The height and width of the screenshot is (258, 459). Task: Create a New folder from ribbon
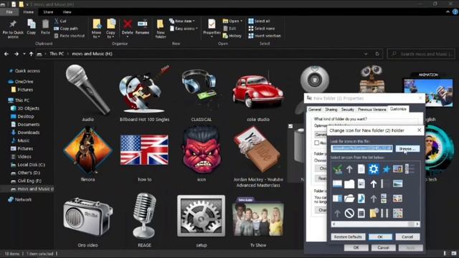click(161, 29)
